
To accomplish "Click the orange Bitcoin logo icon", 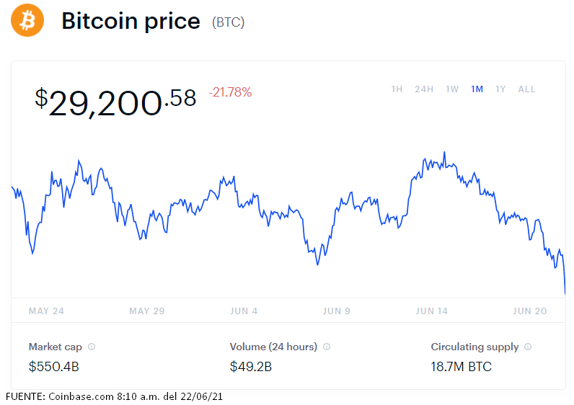I will pos(27,22).
